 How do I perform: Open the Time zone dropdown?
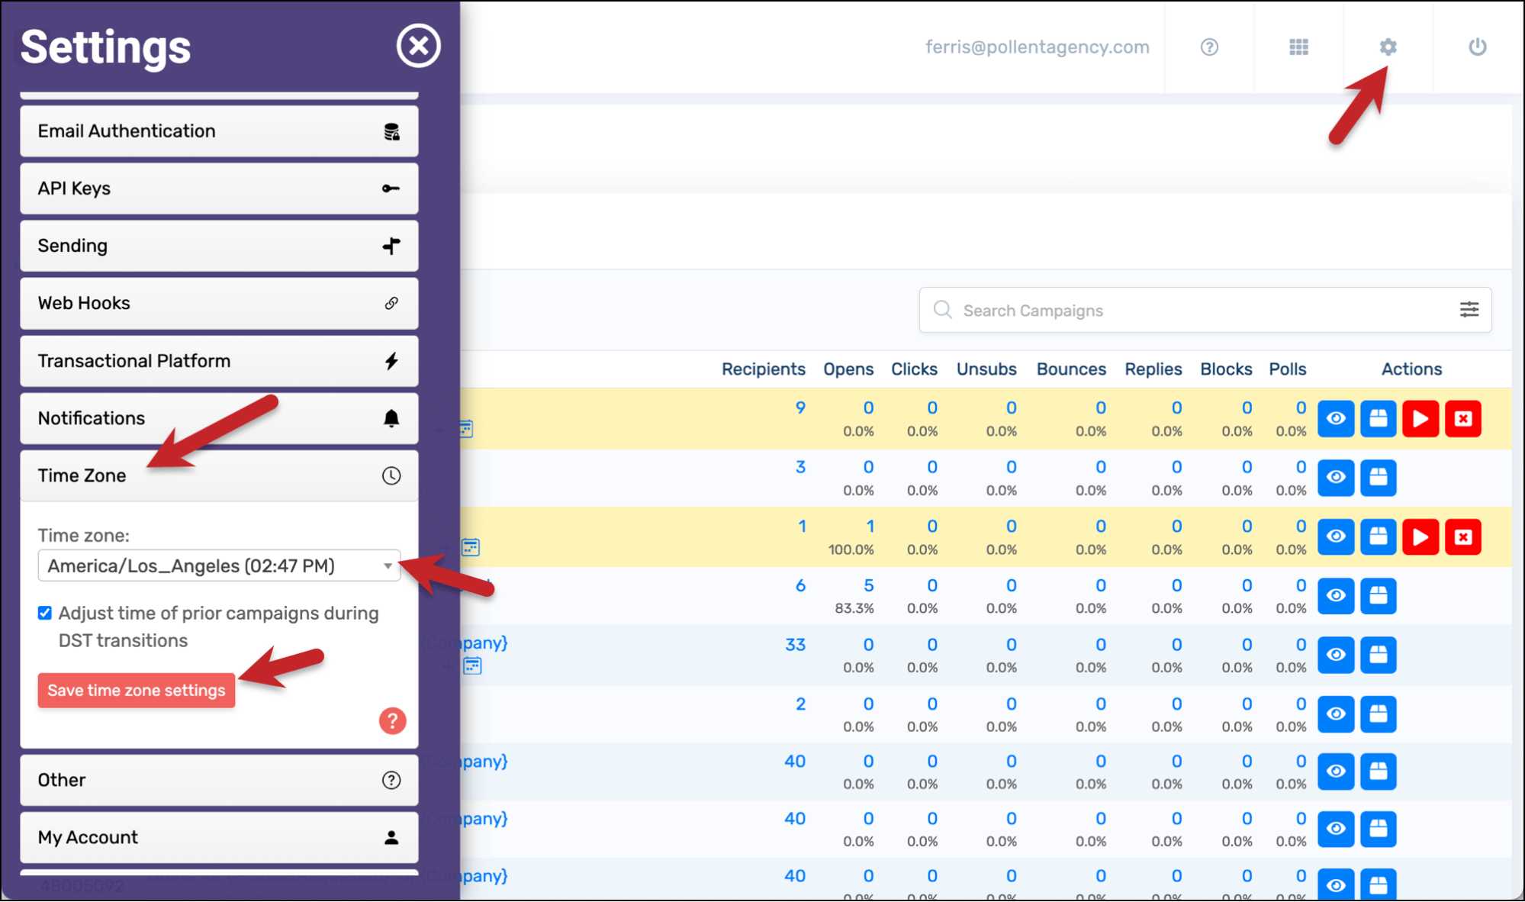pos(219,566)
